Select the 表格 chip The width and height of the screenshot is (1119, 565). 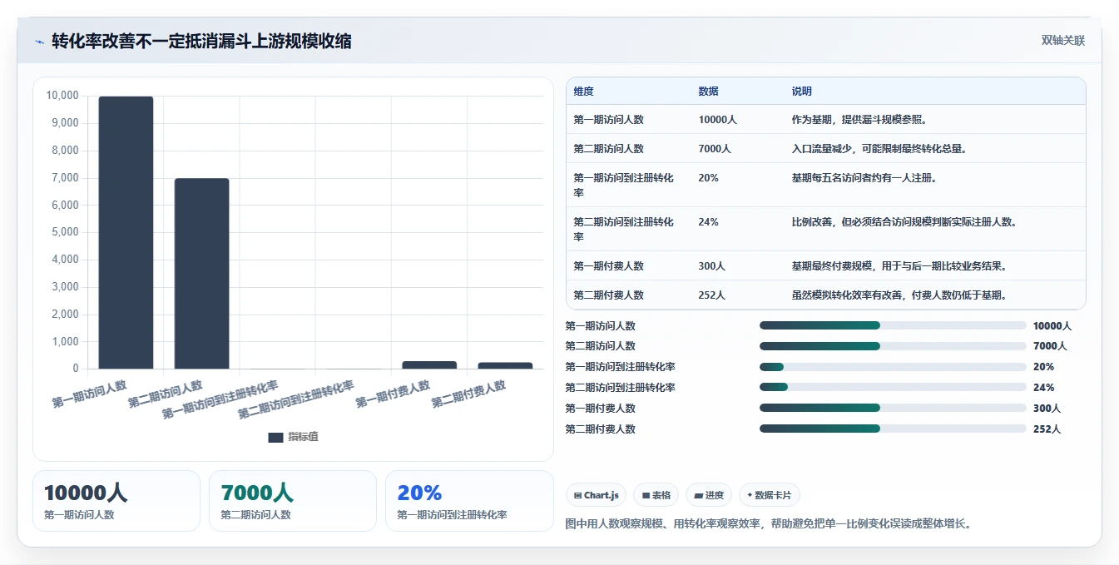pos(656,495)
